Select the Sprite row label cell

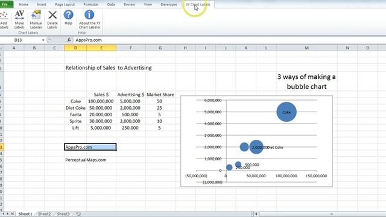(75, 121)
